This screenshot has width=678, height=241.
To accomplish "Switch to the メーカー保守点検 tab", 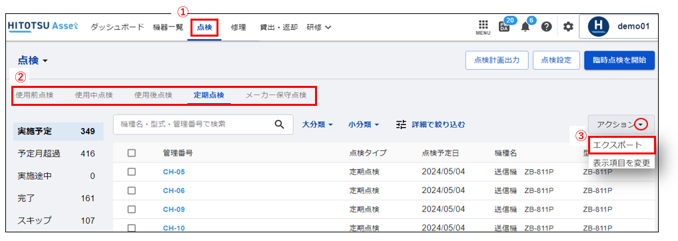I will coord(276,95).
